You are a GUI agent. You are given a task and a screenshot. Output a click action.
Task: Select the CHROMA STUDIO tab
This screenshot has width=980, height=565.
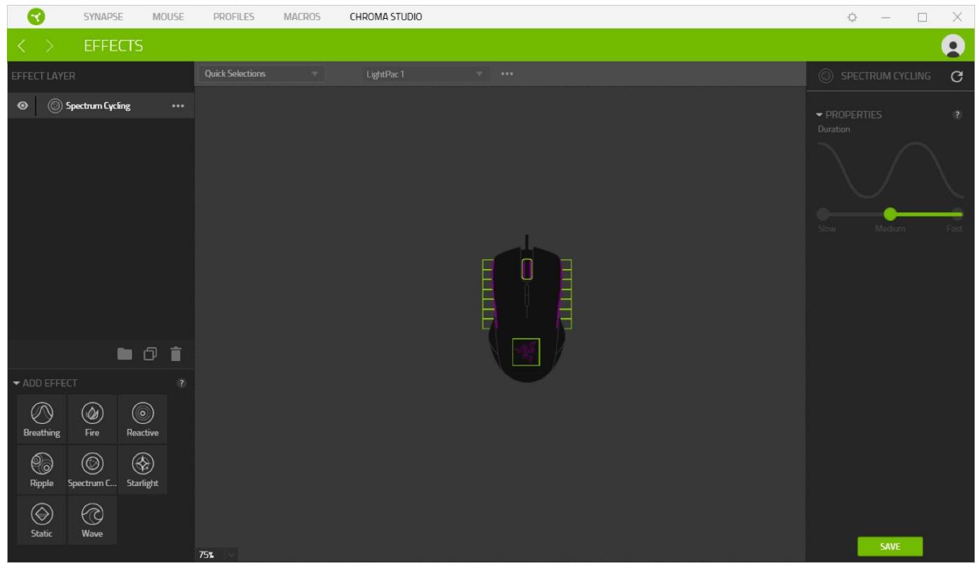[386, 17]
